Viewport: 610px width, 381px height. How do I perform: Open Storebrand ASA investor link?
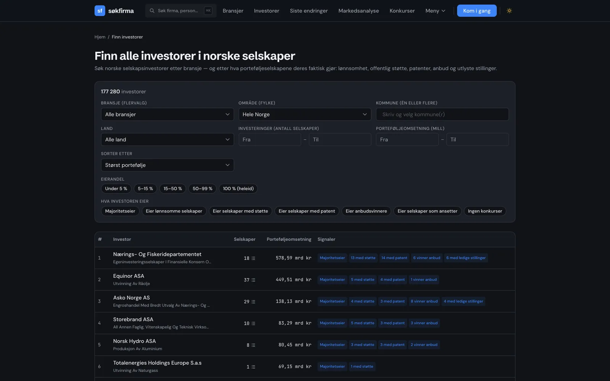[133, 319]
